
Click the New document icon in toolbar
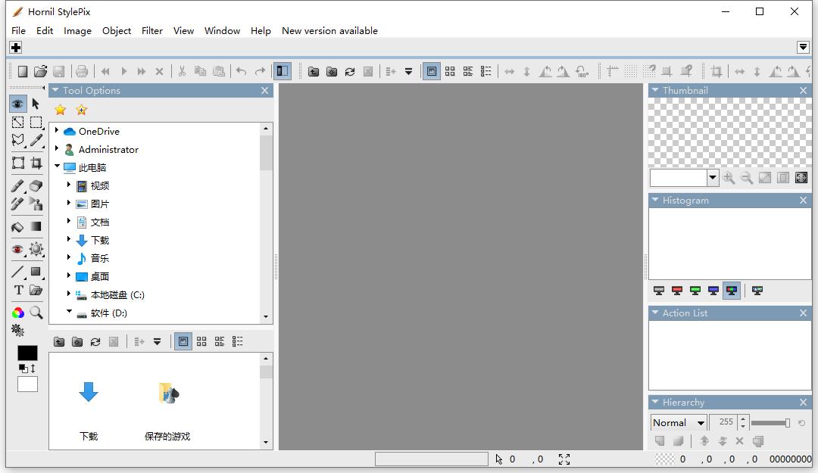pyautogui.click(x=23, y=71)
